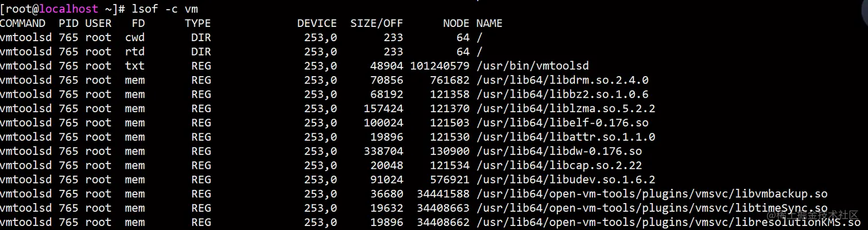This screenshot has width=868, height=230.
Task: Click the path /usr/lib64/libcap.so.2.22
Action: (x=559, y=166)
